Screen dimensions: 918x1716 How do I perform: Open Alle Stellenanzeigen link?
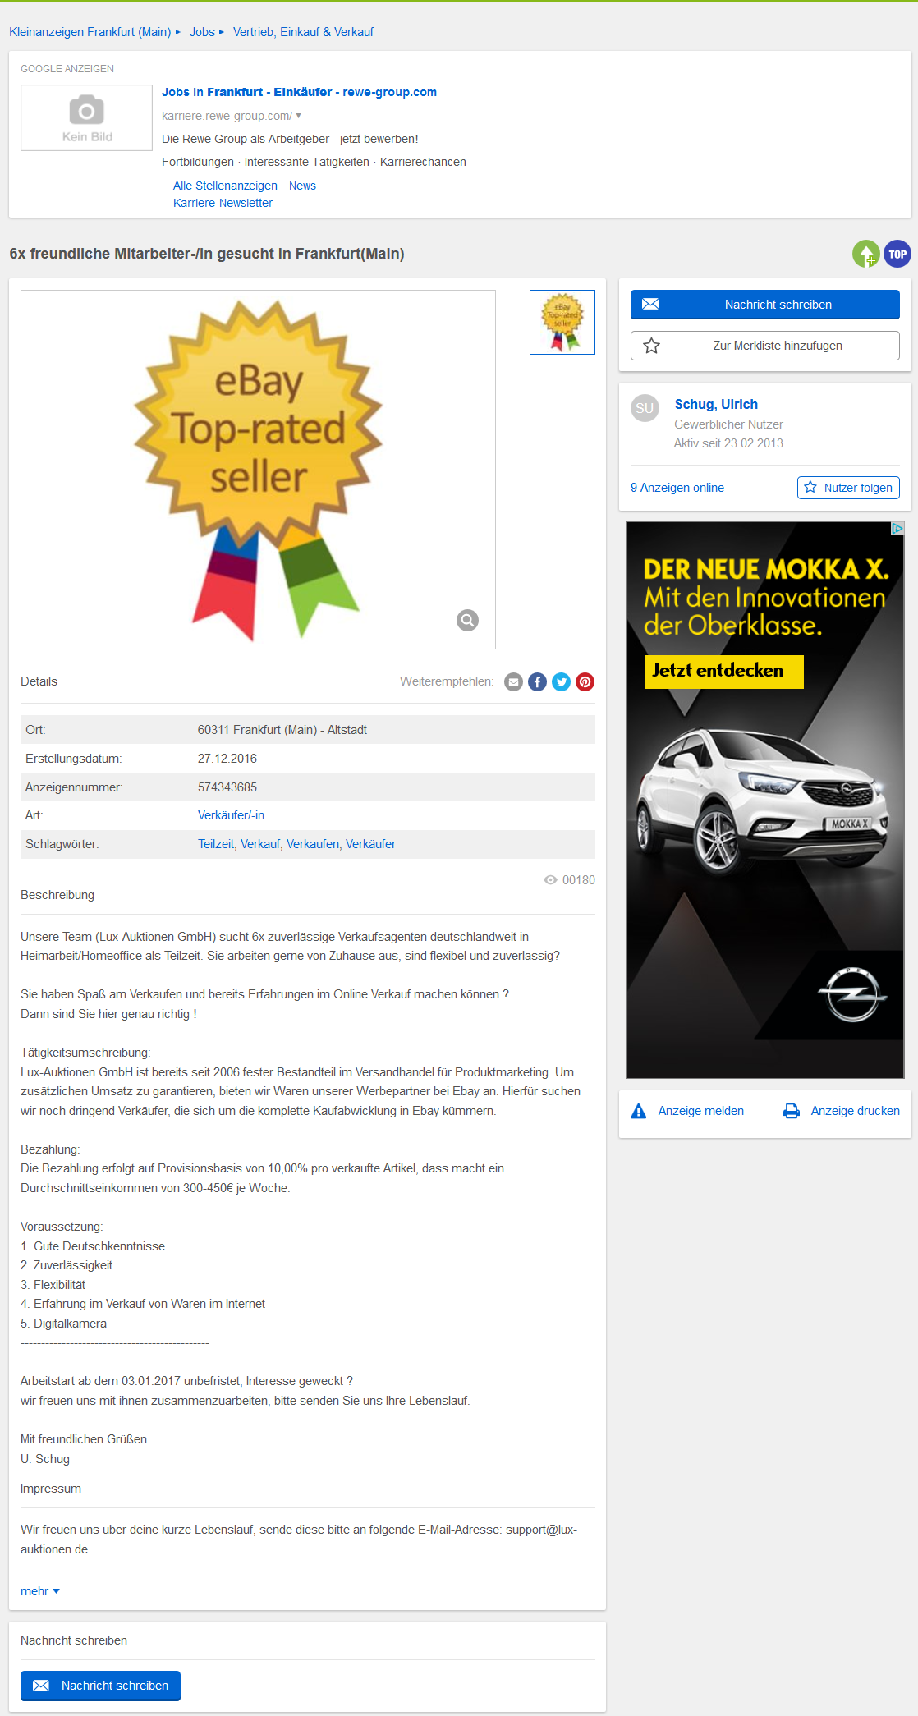pos(225,186)
